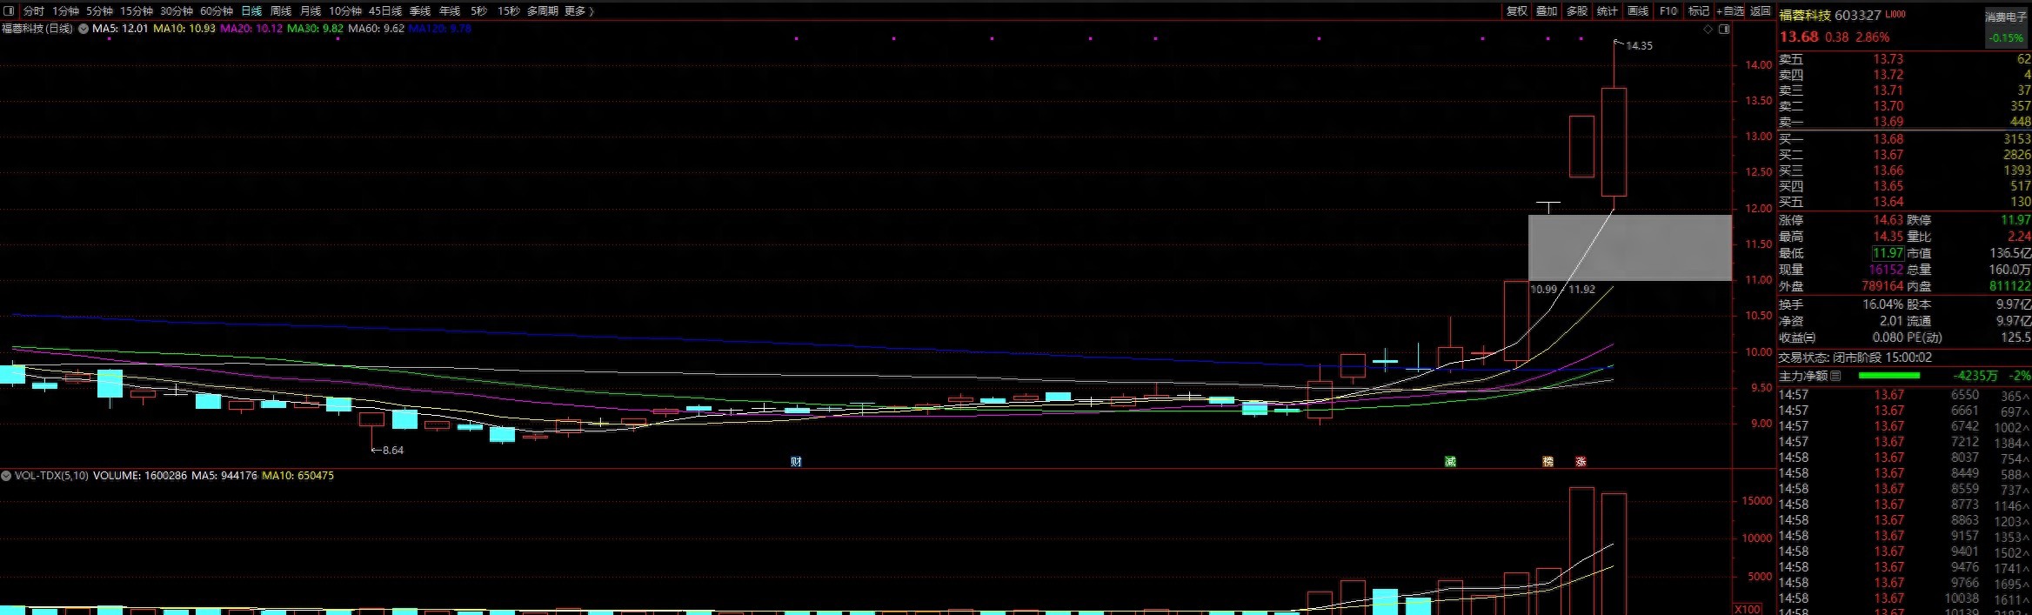The height and width of the screenshot is (615, 2032).
Task: Click the 涨停 14.63 value
Action: 1888,220
